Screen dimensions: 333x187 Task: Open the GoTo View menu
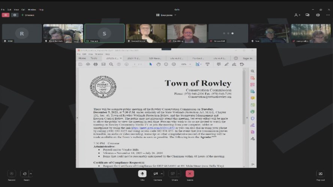point(16,9)
